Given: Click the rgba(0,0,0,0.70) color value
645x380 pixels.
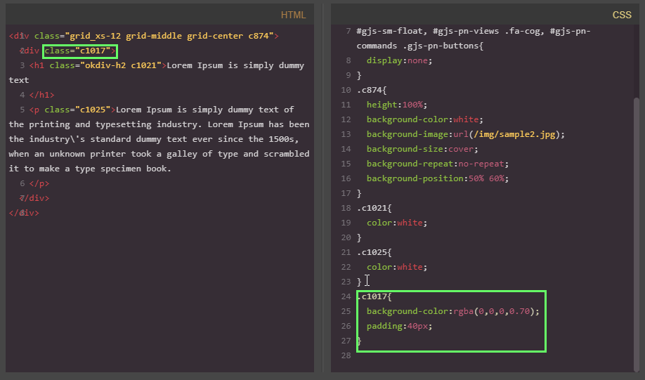Looking at the screenshot, I should (x=494, y=311).
